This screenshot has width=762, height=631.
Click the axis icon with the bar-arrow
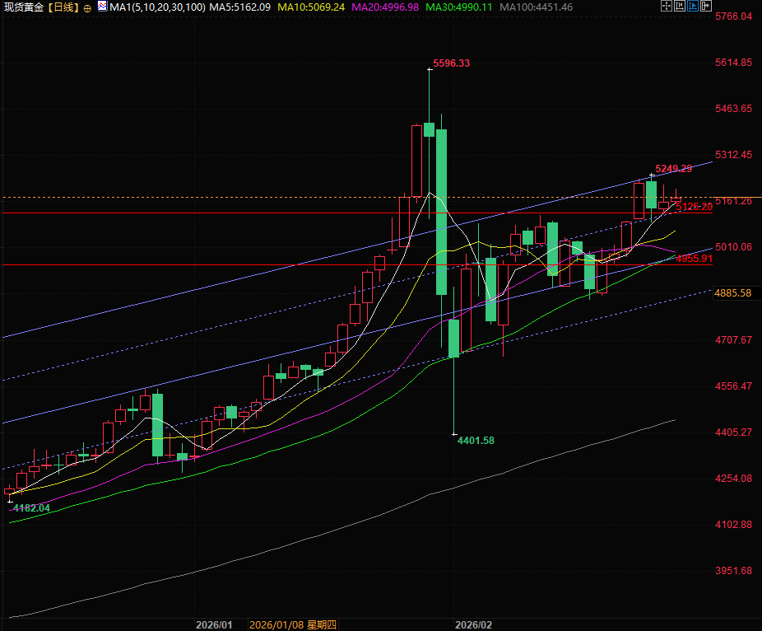click(680, 6)
